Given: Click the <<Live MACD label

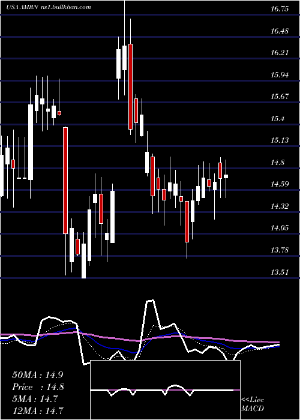Looking at the screenshot, I should pyautogui.click(x=253, y=404).
